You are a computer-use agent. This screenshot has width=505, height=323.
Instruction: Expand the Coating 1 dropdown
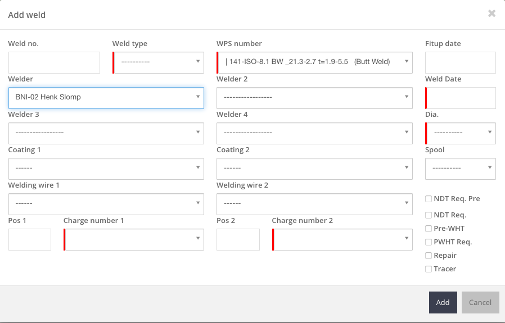pos(106,169)
